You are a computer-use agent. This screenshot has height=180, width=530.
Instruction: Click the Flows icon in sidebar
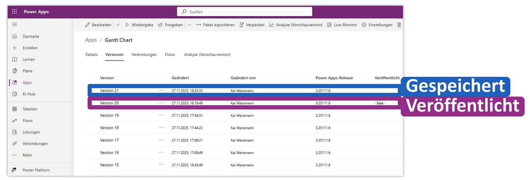click(x=14, y=121)
